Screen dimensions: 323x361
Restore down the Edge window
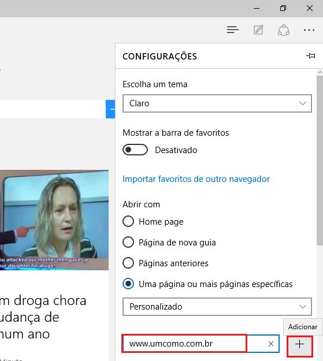coord(283,8)
